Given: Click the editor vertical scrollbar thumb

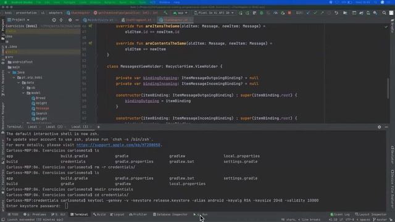Looking at the screenshot, I should point(388,88).
